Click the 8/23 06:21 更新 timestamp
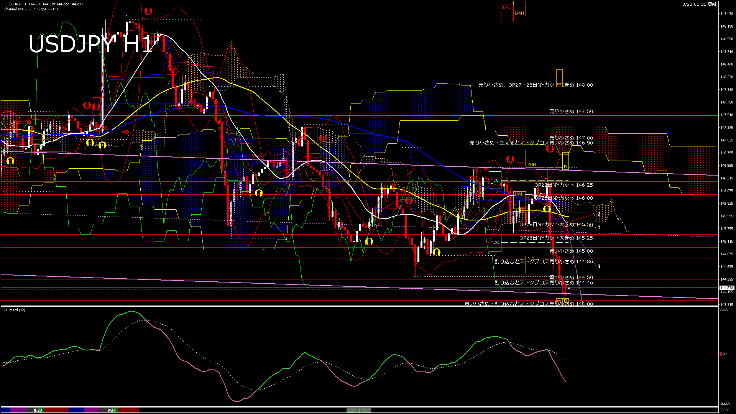The image size is (736, 414). click(x=699, y=4)
